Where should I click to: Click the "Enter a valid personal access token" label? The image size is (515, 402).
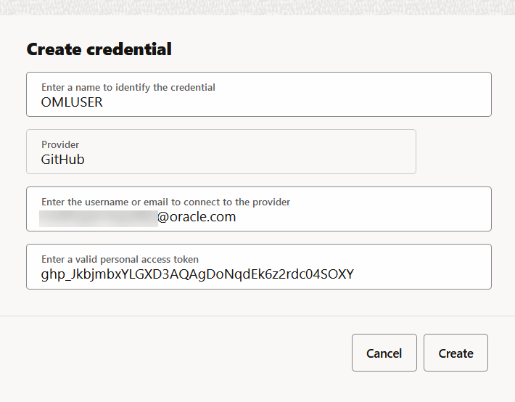tap(120, 259)
